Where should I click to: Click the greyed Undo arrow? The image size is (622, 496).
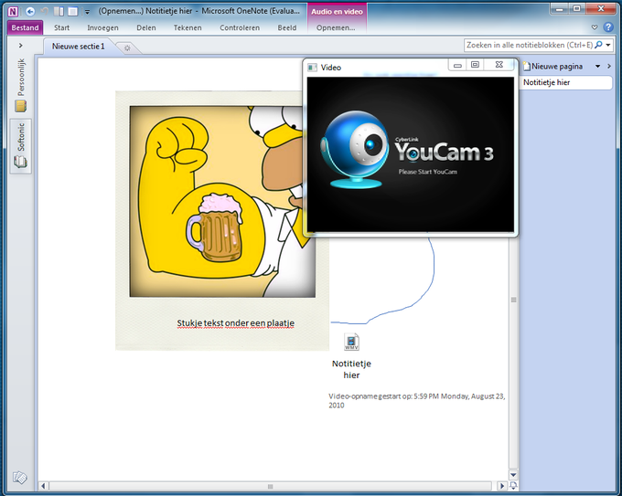[45, 12]
